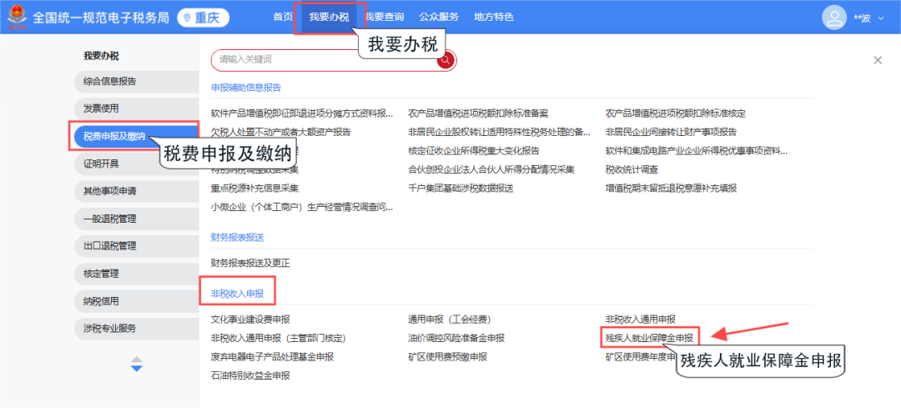Select 发票使用 in the sidebar
This screenshot has height=408, width=901.
pos(136,108)
